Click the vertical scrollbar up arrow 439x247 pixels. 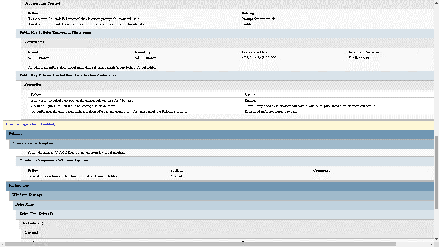coord(436,2)
